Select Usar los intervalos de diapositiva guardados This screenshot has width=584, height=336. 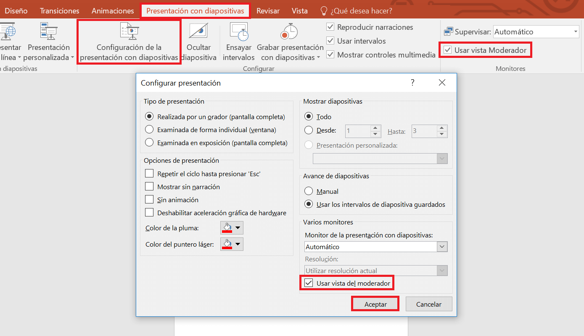pyautogui.click(x=309, y=204)
